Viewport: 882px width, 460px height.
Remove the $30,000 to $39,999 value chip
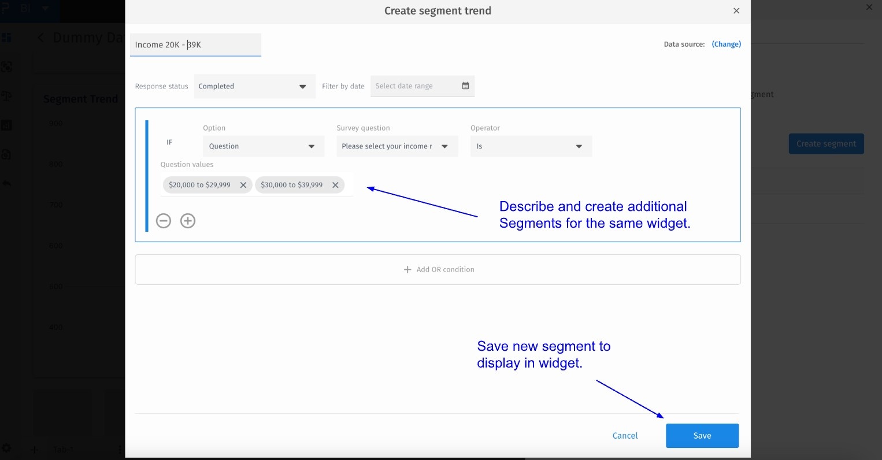335,185
